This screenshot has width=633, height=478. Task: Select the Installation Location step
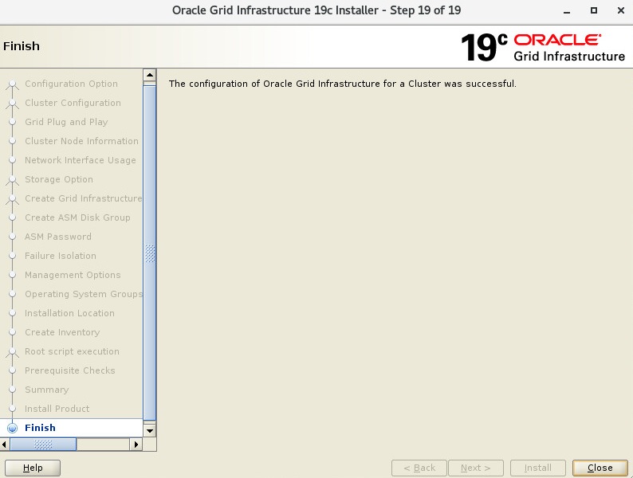(69, 313)
